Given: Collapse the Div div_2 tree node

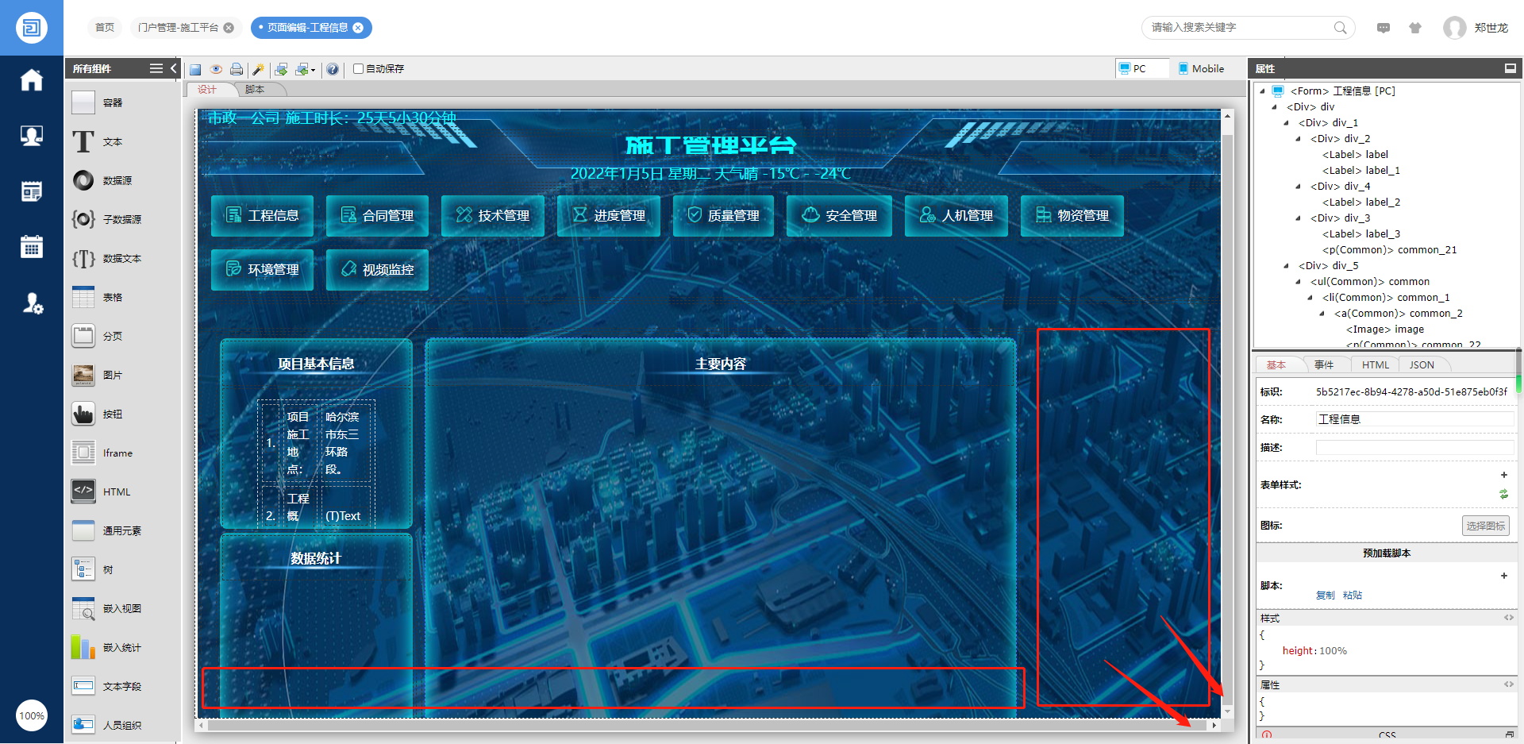Looking at the screenshot, I should click(1299, 139).
